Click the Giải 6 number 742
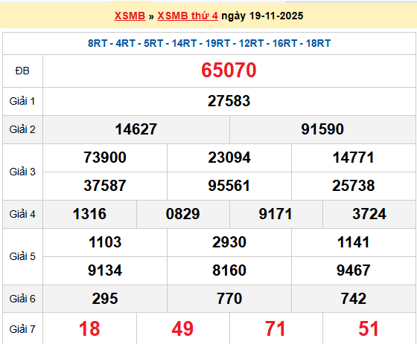This screenshot has height=344, width=417. tap(354, 299)
